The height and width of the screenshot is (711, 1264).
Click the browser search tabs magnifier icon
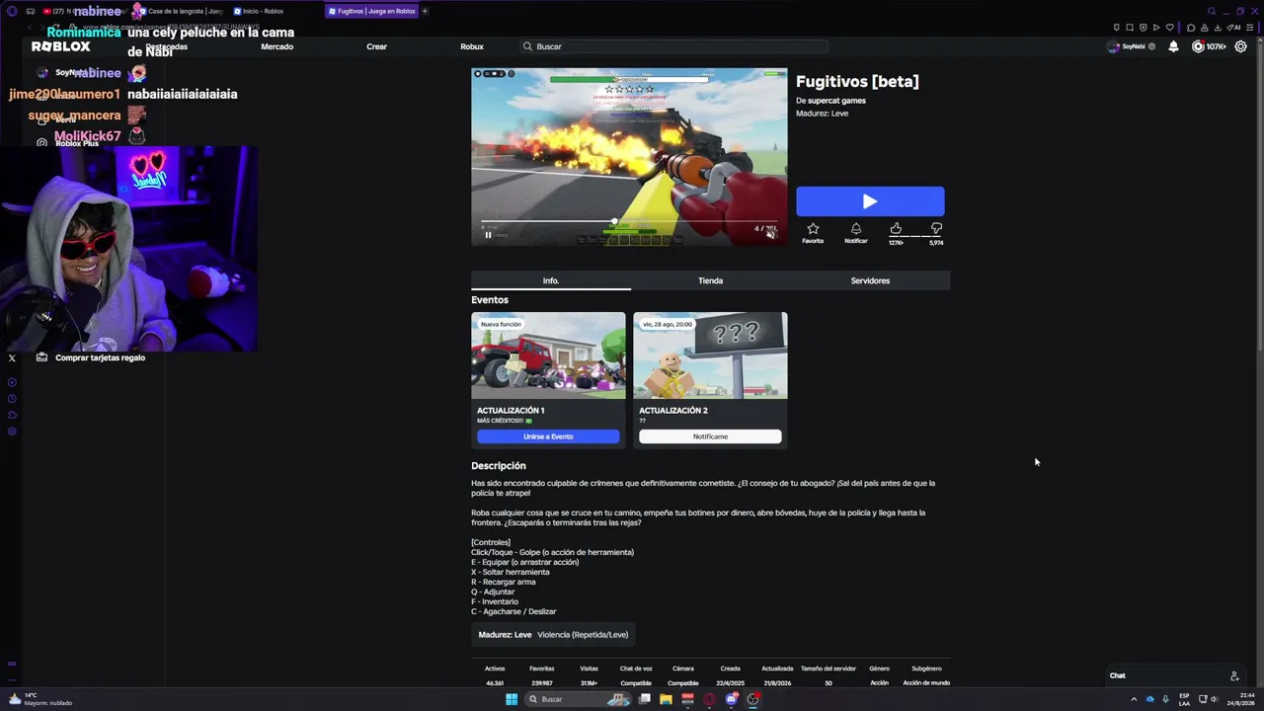(x=1212, y=12)
